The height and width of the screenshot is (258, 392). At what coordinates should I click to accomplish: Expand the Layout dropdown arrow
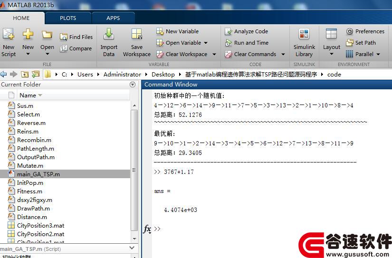[x=332, y=54]
